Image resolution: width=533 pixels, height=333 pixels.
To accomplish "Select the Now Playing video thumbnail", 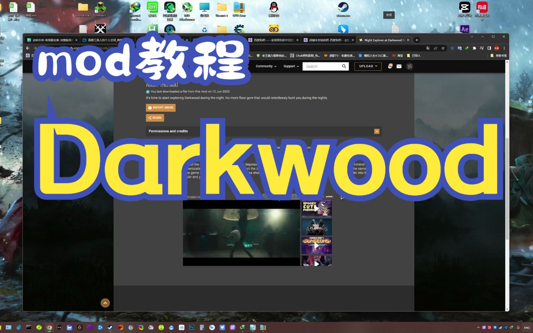I will pyautogui.click(x=317, y=227).
